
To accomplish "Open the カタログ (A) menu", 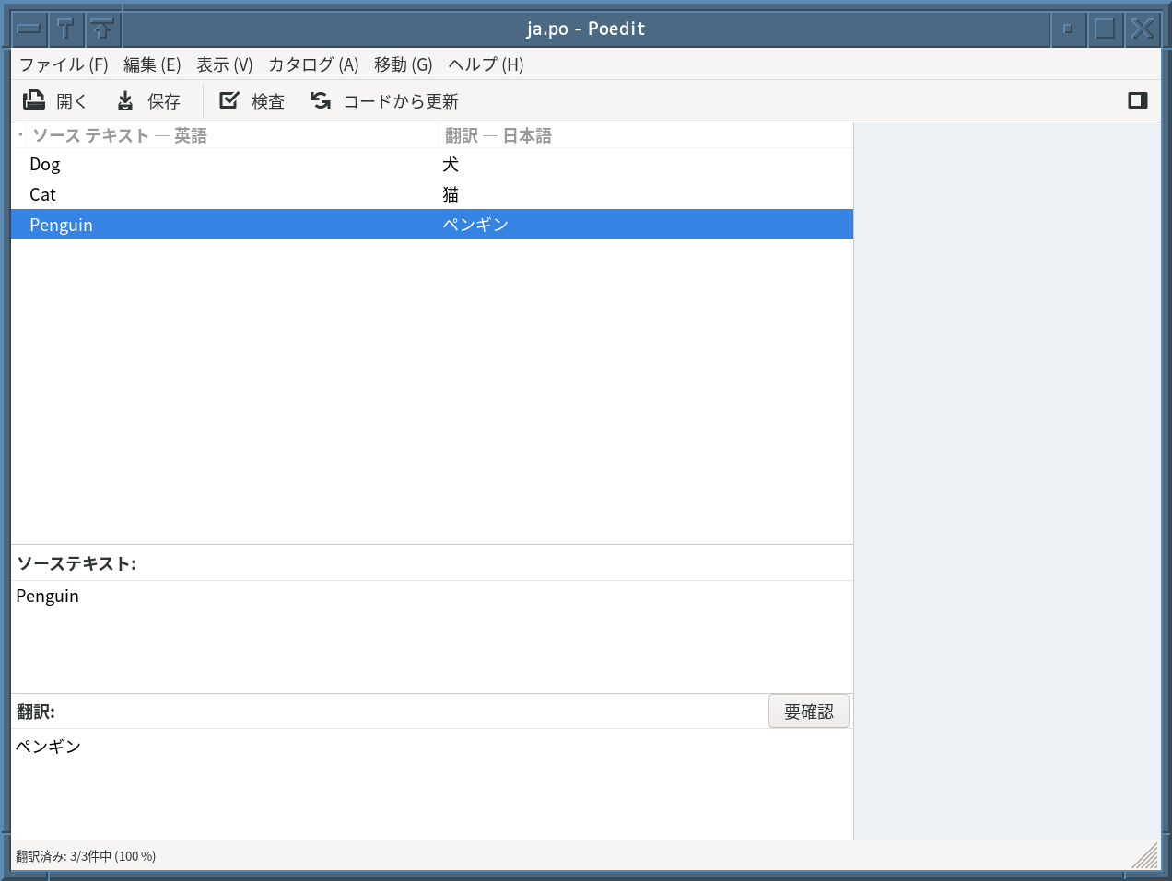I will (313, 64).
